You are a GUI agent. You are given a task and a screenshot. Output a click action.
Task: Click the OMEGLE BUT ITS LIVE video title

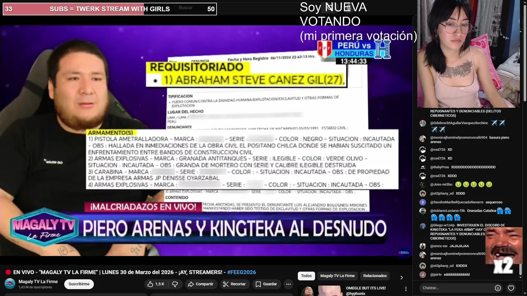click(366, 288)
